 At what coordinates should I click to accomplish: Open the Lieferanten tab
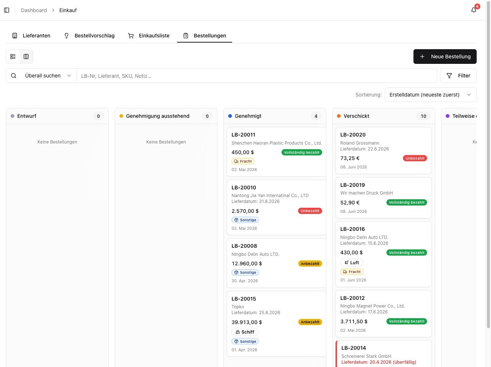(x=31, y=36)
